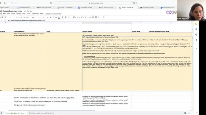Screen dimensions: 206x115
Task: Select the Paint format tool
Action: pos(5,17)
